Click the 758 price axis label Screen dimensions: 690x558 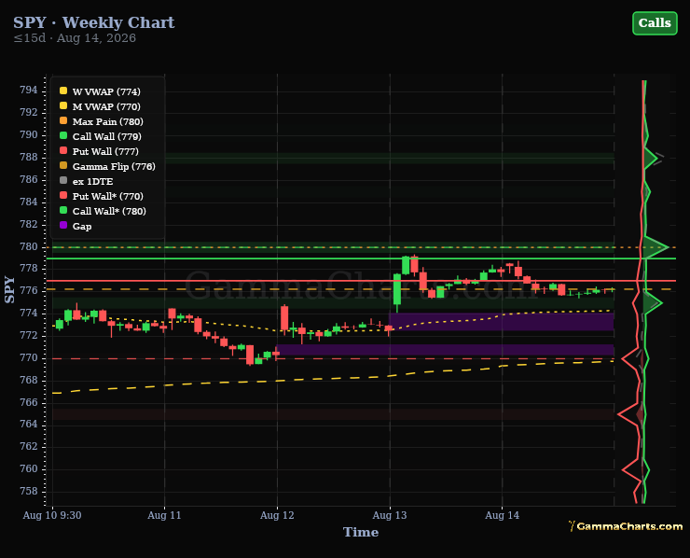[x=29, y=492]
